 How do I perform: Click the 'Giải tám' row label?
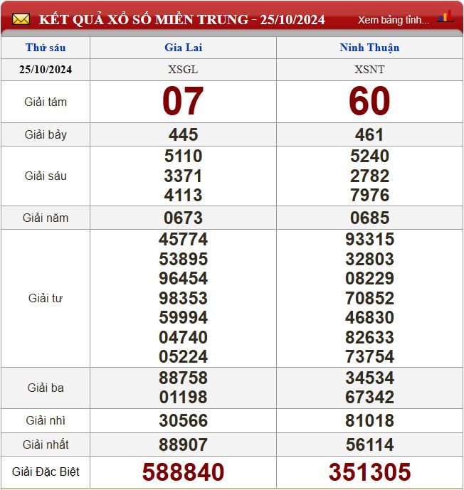click(x=46, y=102)
